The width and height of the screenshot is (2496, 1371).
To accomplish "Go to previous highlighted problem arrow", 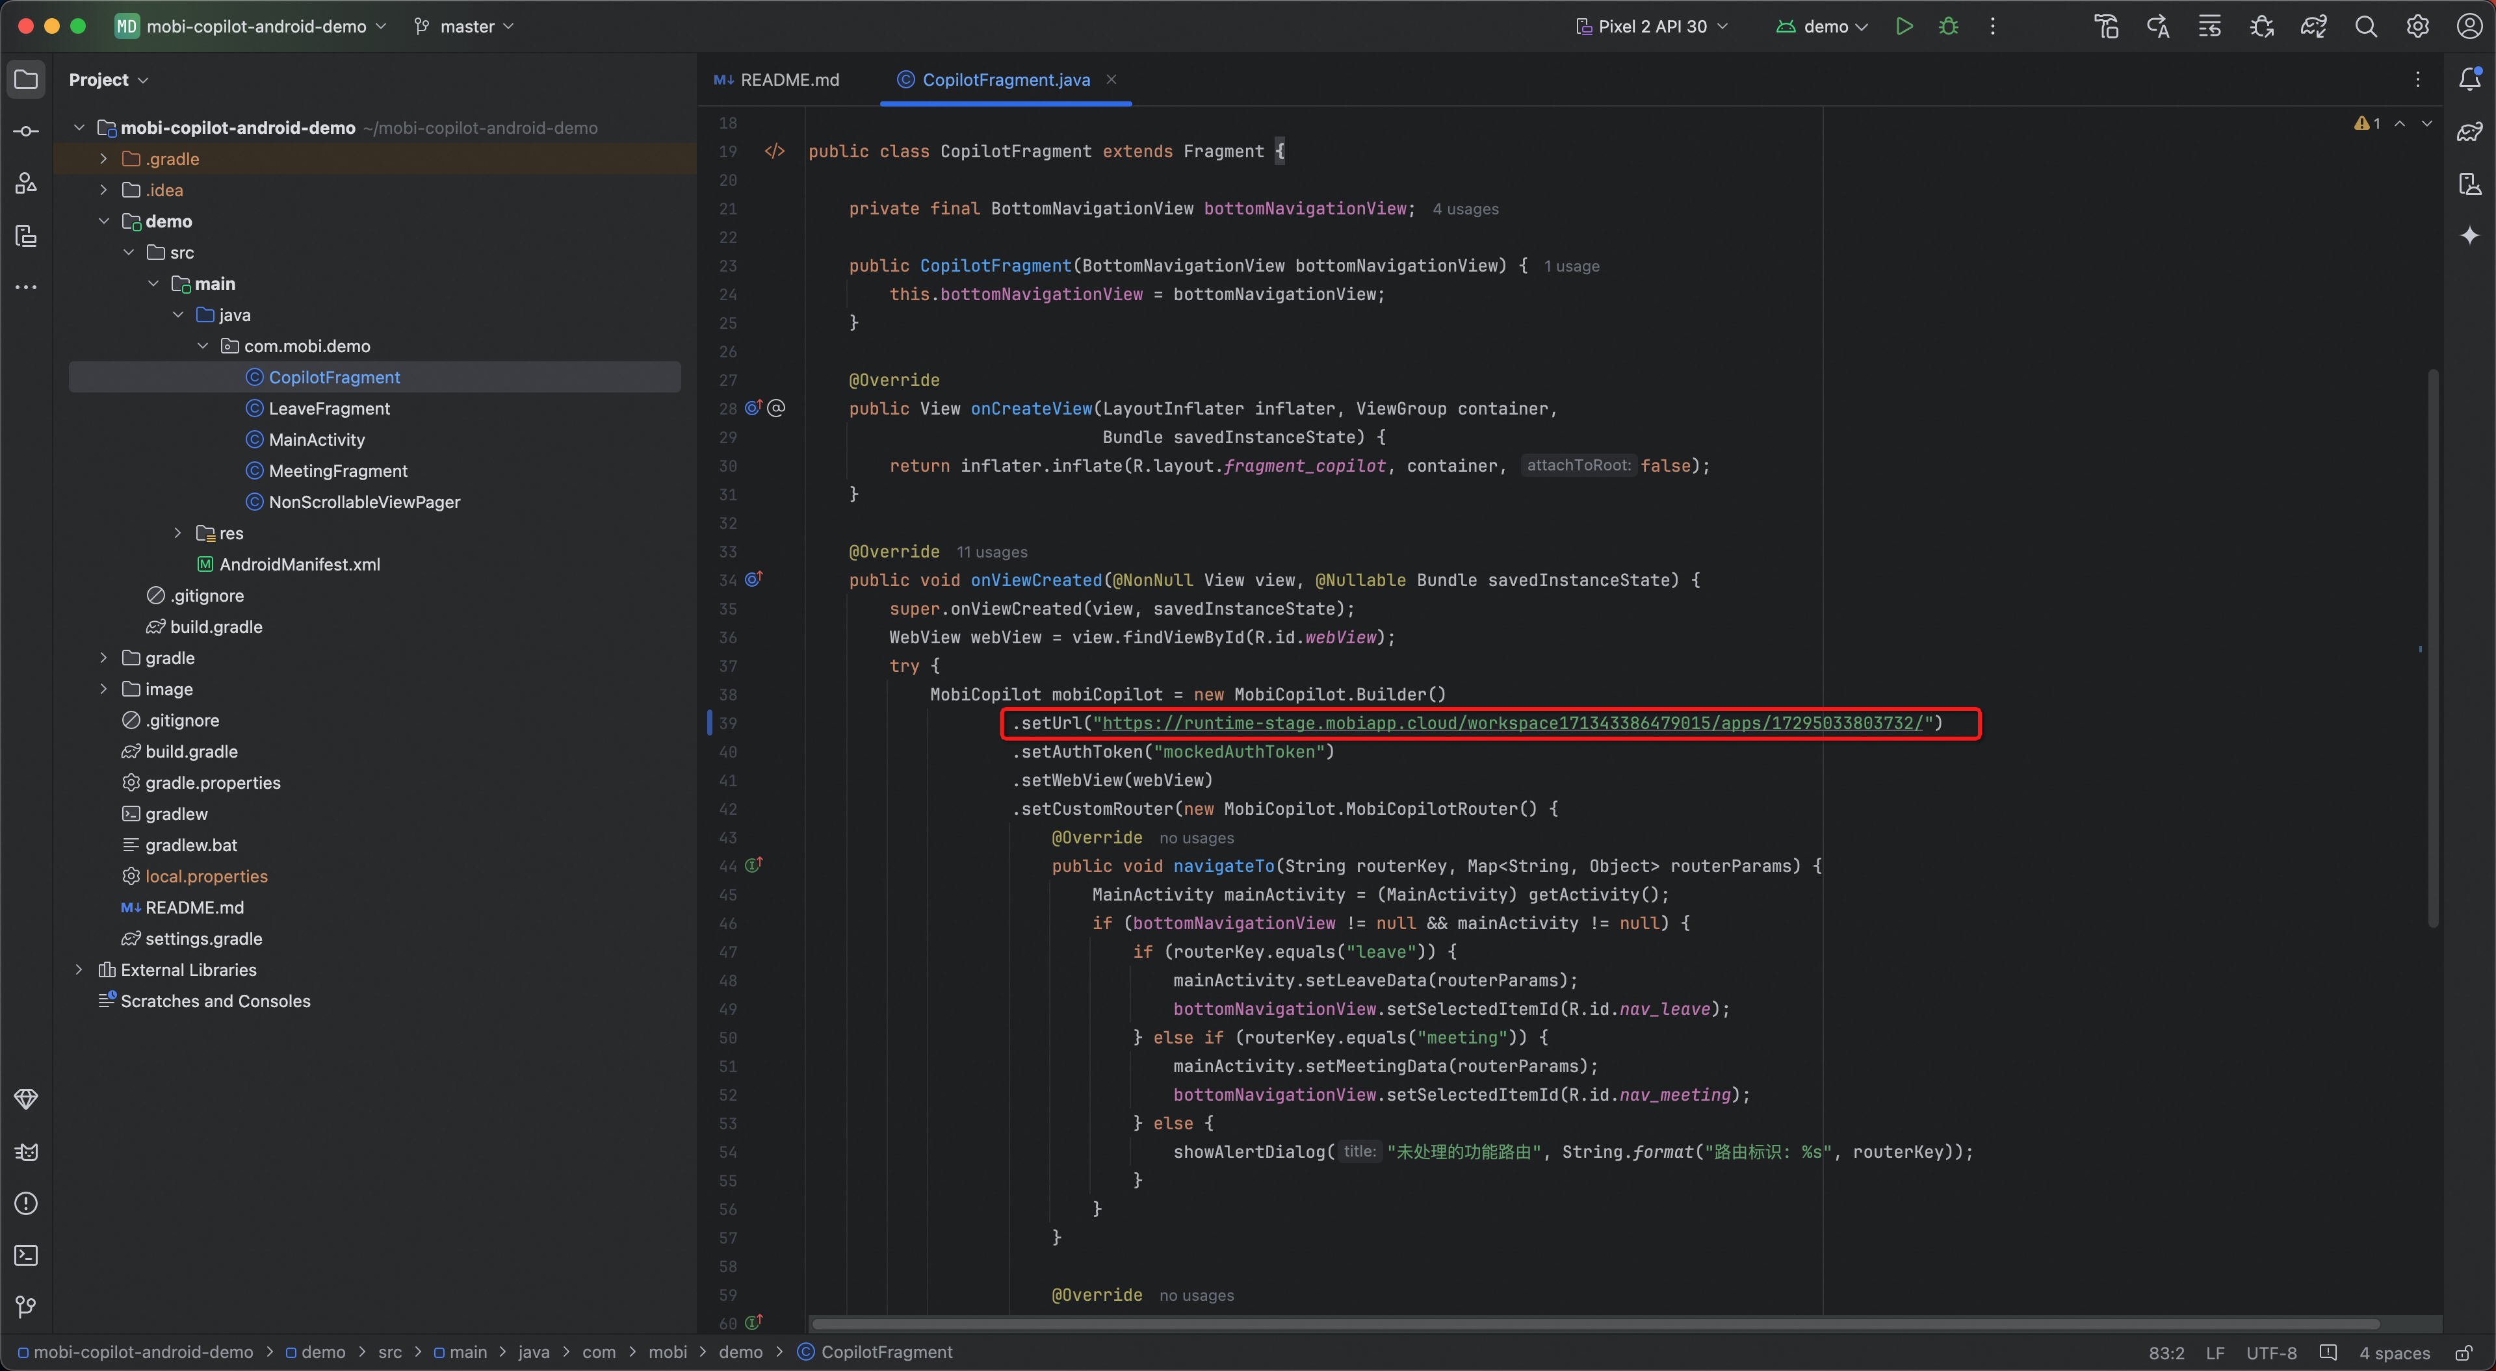I will point(2400,123).
